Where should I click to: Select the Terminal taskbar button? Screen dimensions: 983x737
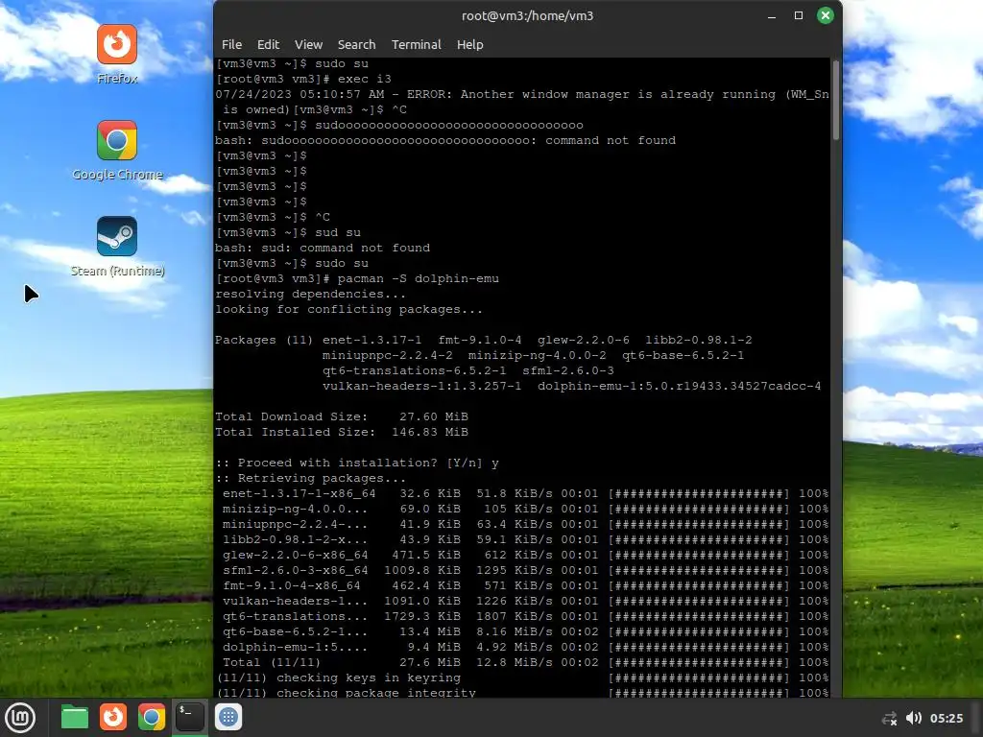click(189, 717)
